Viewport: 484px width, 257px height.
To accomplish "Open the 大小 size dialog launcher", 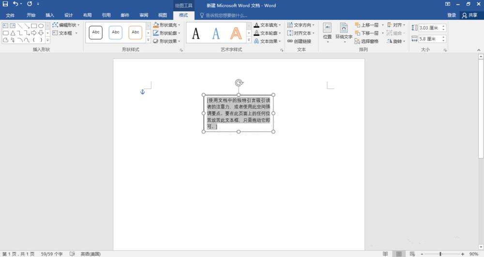I will (x=445, y=50).
